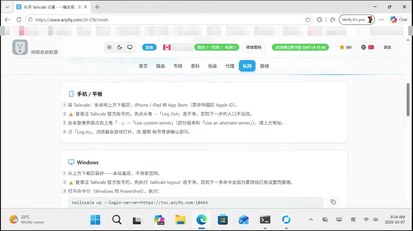Select the 私网 tab
The width and height of the screenshot is (413, 231).
coord(247,66)
